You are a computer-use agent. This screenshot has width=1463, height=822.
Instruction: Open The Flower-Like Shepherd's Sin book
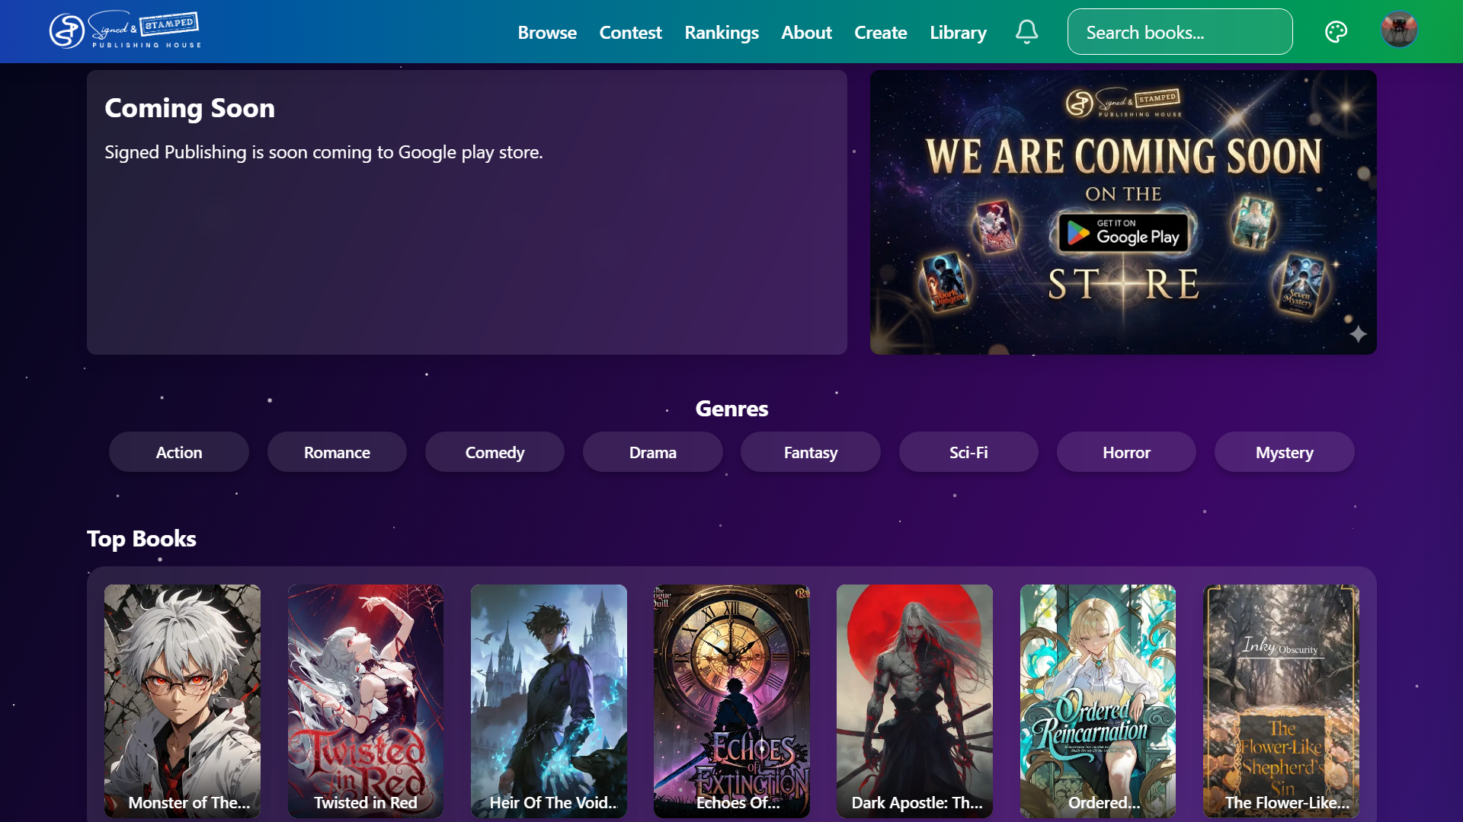[1281, 701]
